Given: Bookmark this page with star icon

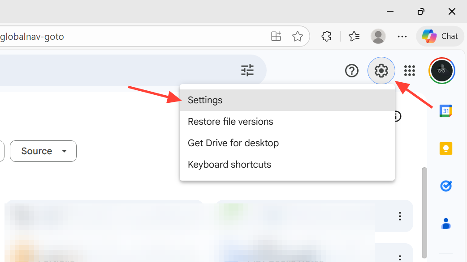Looking at the screenshot, I should point(298,36).
